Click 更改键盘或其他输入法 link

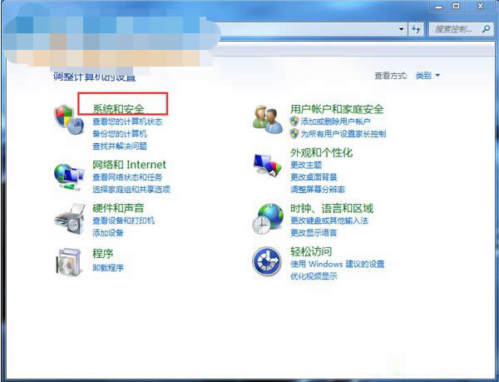coord(329,221)
